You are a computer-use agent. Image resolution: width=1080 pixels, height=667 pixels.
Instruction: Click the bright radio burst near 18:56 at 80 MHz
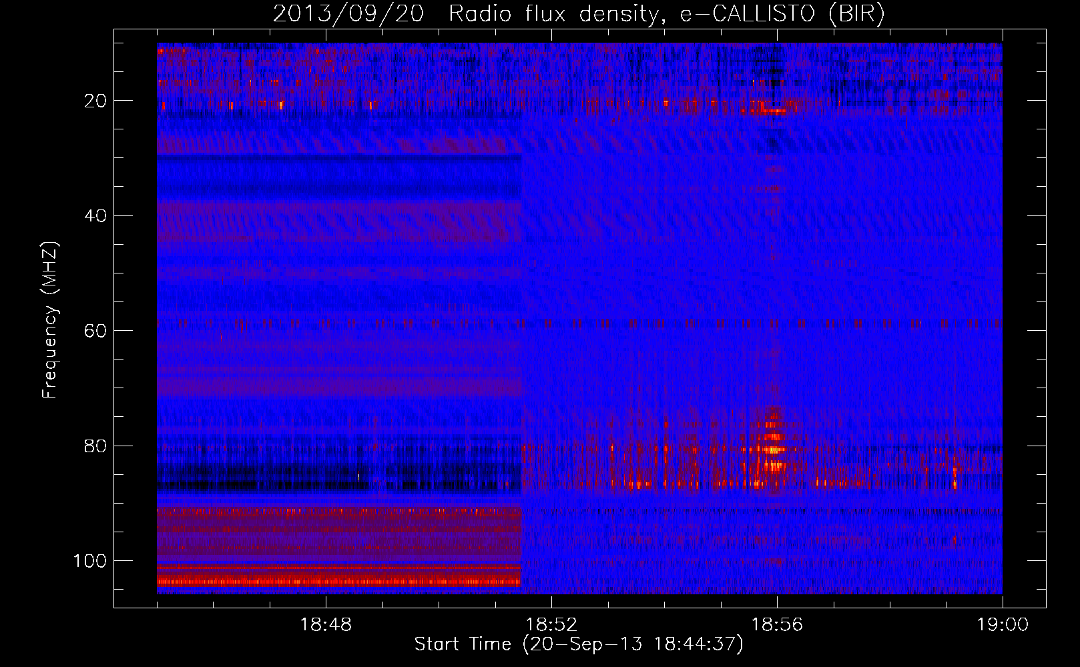tap(773, 450)
